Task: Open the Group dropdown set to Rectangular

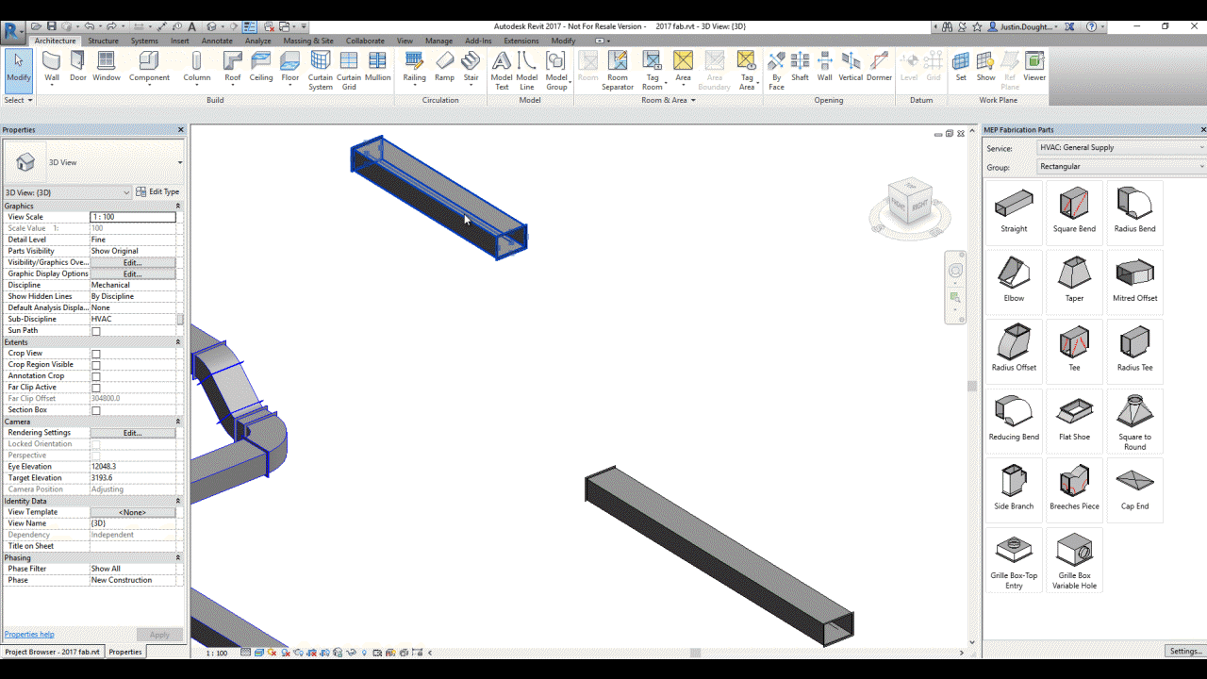Action: 1120,166
